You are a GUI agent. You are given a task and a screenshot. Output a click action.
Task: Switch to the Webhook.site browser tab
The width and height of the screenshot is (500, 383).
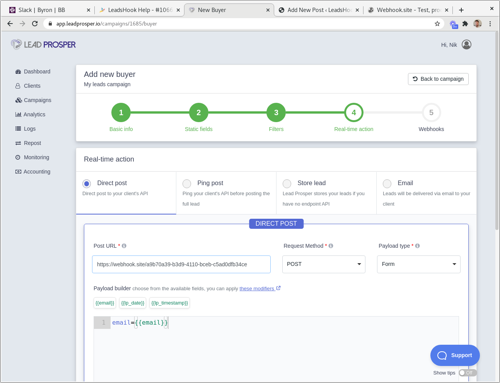(408, 10)
